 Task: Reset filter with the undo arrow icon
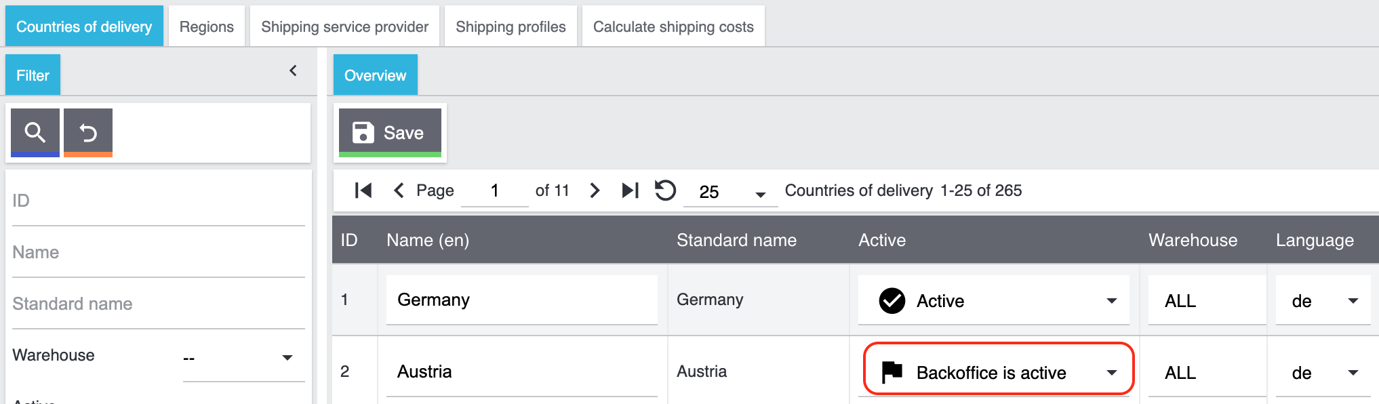coord(88,132)
